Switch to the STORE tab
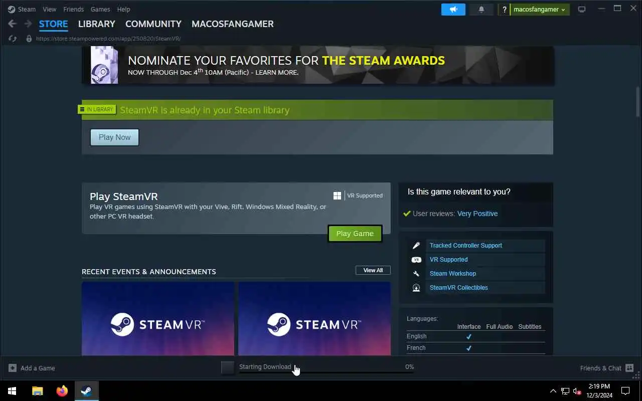 tap(53, 24)
